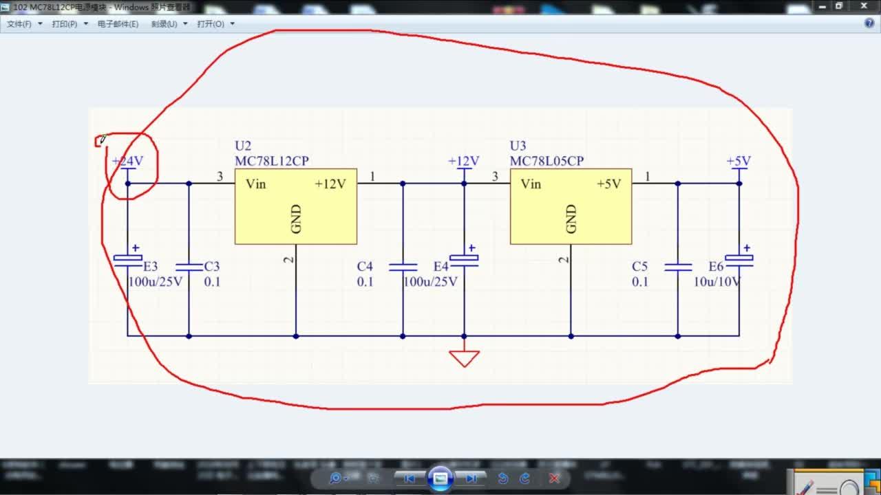Click the Vin pin text of U2

256,184
